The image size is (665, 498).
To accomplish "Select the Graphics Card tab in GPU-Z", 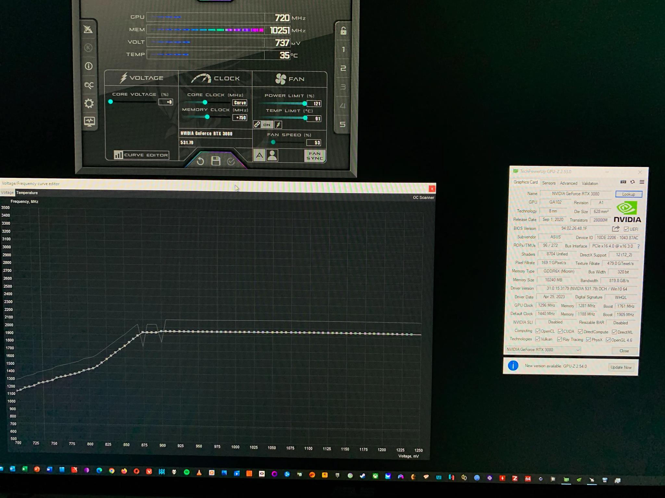I will click(x=525, y=182).
